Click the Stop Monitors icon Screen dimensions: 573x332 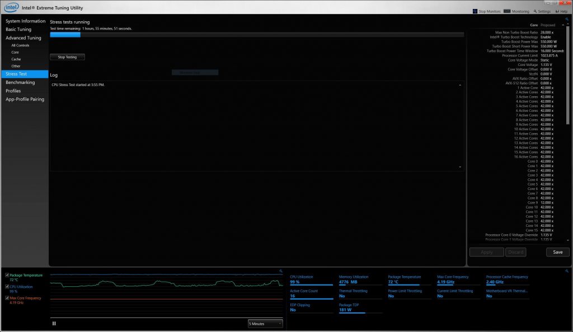coord(475,11)
